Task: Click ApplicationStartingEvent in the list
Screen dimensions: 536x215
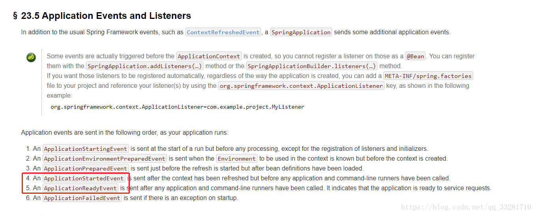Action: [x=86, y=149]
